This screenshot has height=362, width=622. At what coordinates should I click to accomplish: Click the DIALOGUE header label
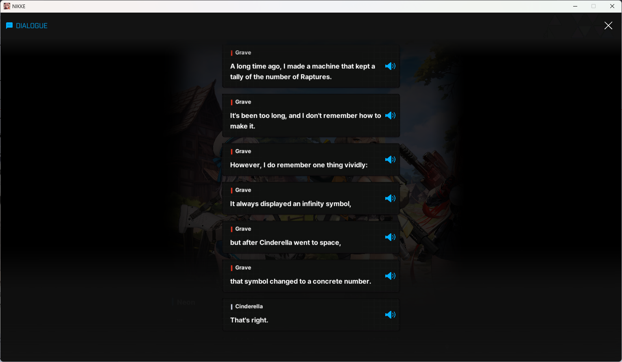click(x=32, y=26)
